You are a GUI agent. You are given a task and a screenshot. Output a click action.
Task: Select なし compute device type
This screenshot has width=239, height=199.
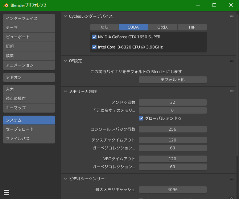pos(104,27)
